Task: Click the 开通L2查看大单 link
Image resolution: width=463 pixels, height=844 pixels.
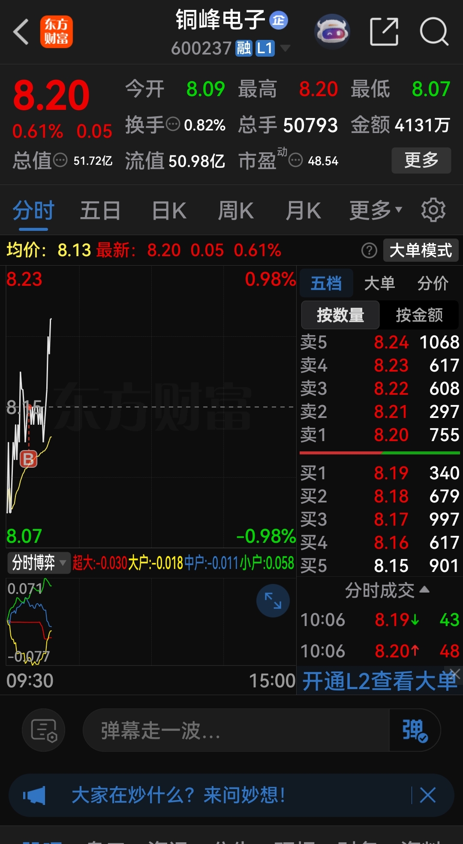Action: click(380, 681)
